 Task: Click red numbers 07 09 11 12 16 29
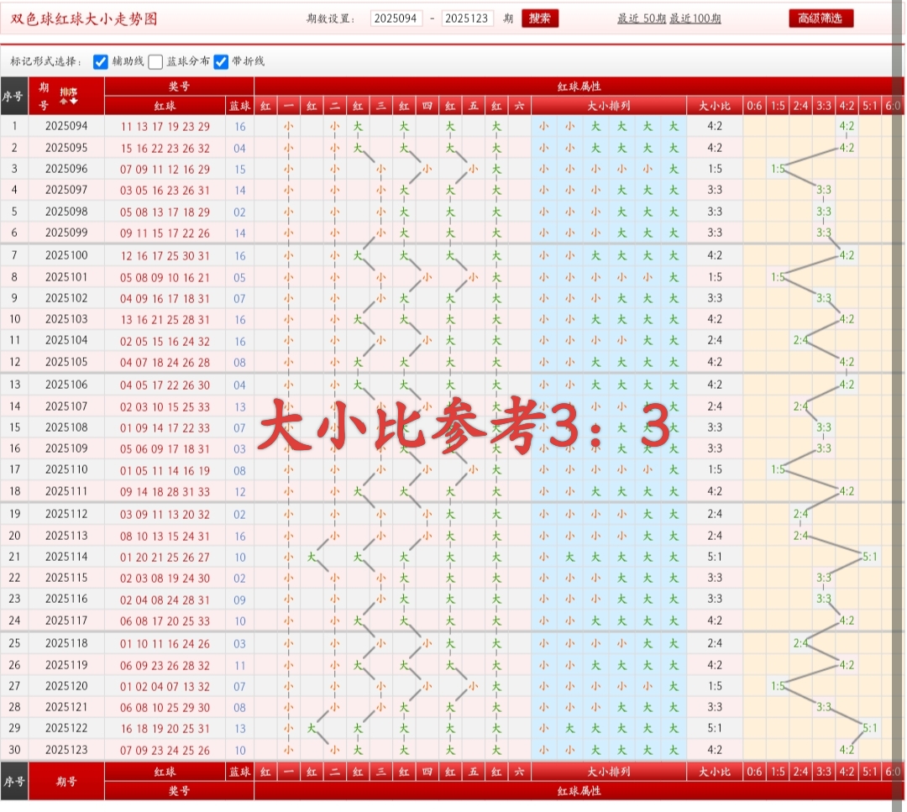(165, 170)
